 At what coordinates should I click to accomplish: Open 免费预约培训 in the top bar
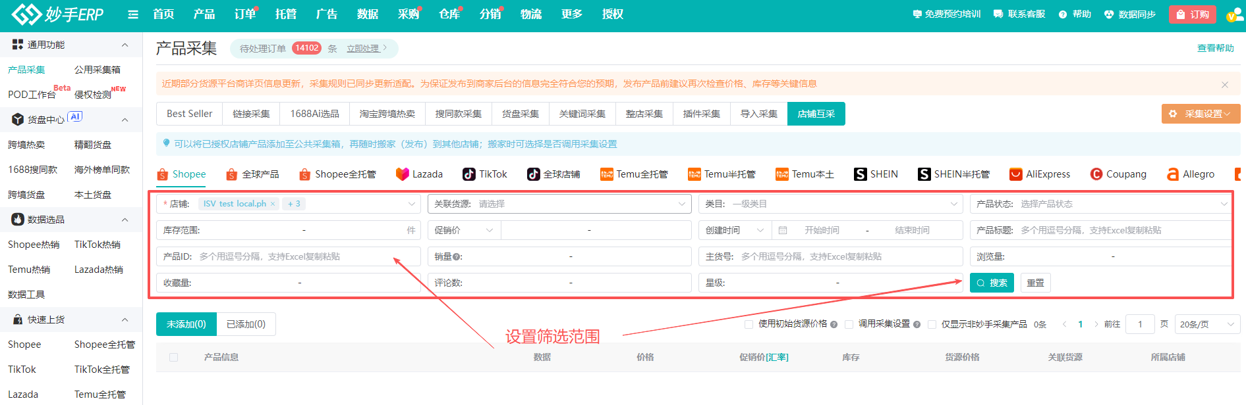(x=946, y=14)
